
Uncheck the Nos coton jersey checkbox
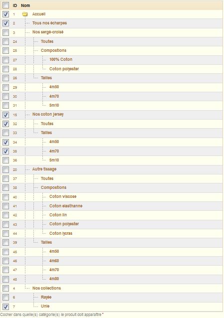[x=5, y=115]
